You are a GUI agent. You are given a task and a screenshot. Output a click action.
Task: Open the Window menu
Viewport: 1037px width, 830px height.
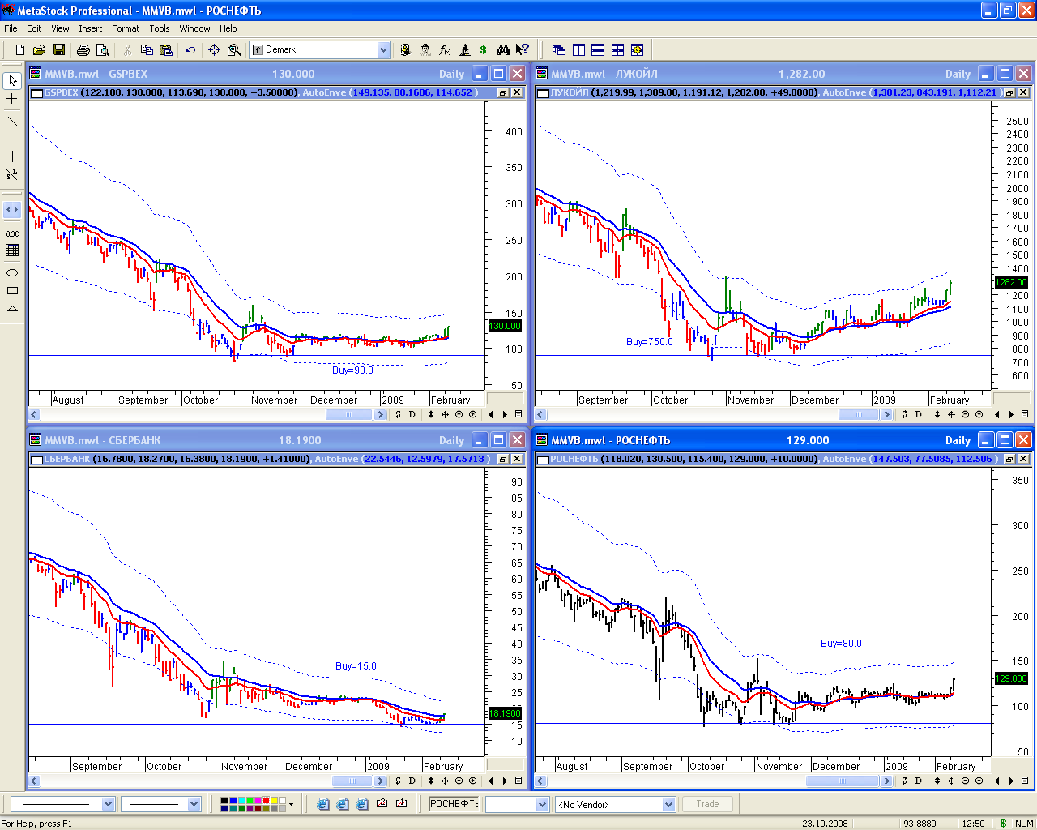(194, 28)
